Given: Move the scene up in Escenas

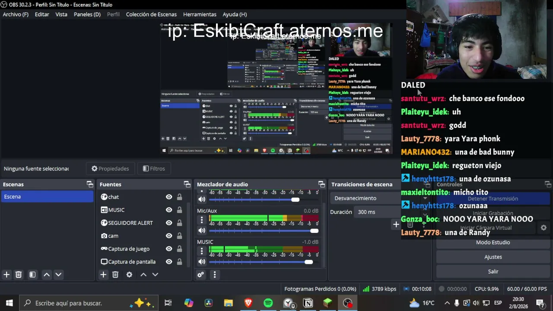Looking at the screenshot, I should [x=47, y=275].
